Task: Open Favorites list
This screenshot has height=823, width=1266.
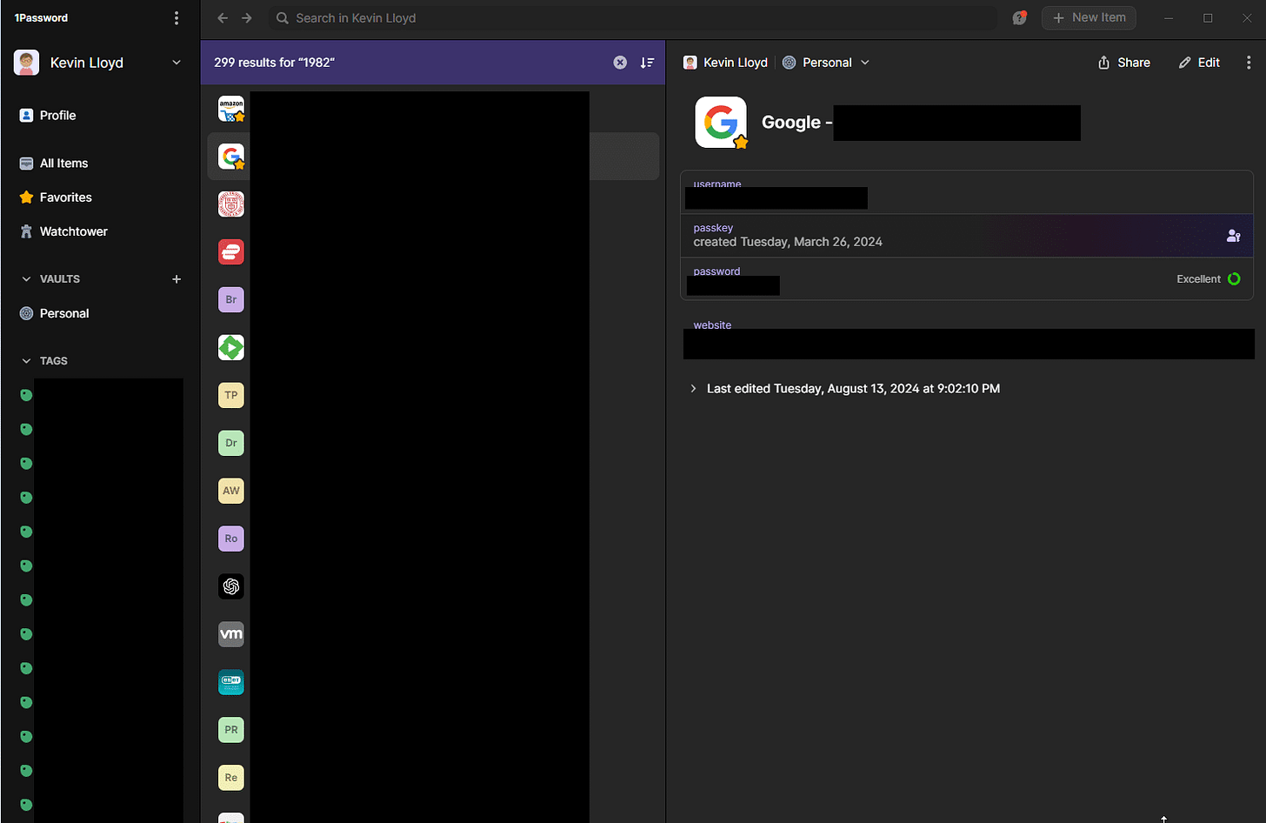Action: click(56, 197)
